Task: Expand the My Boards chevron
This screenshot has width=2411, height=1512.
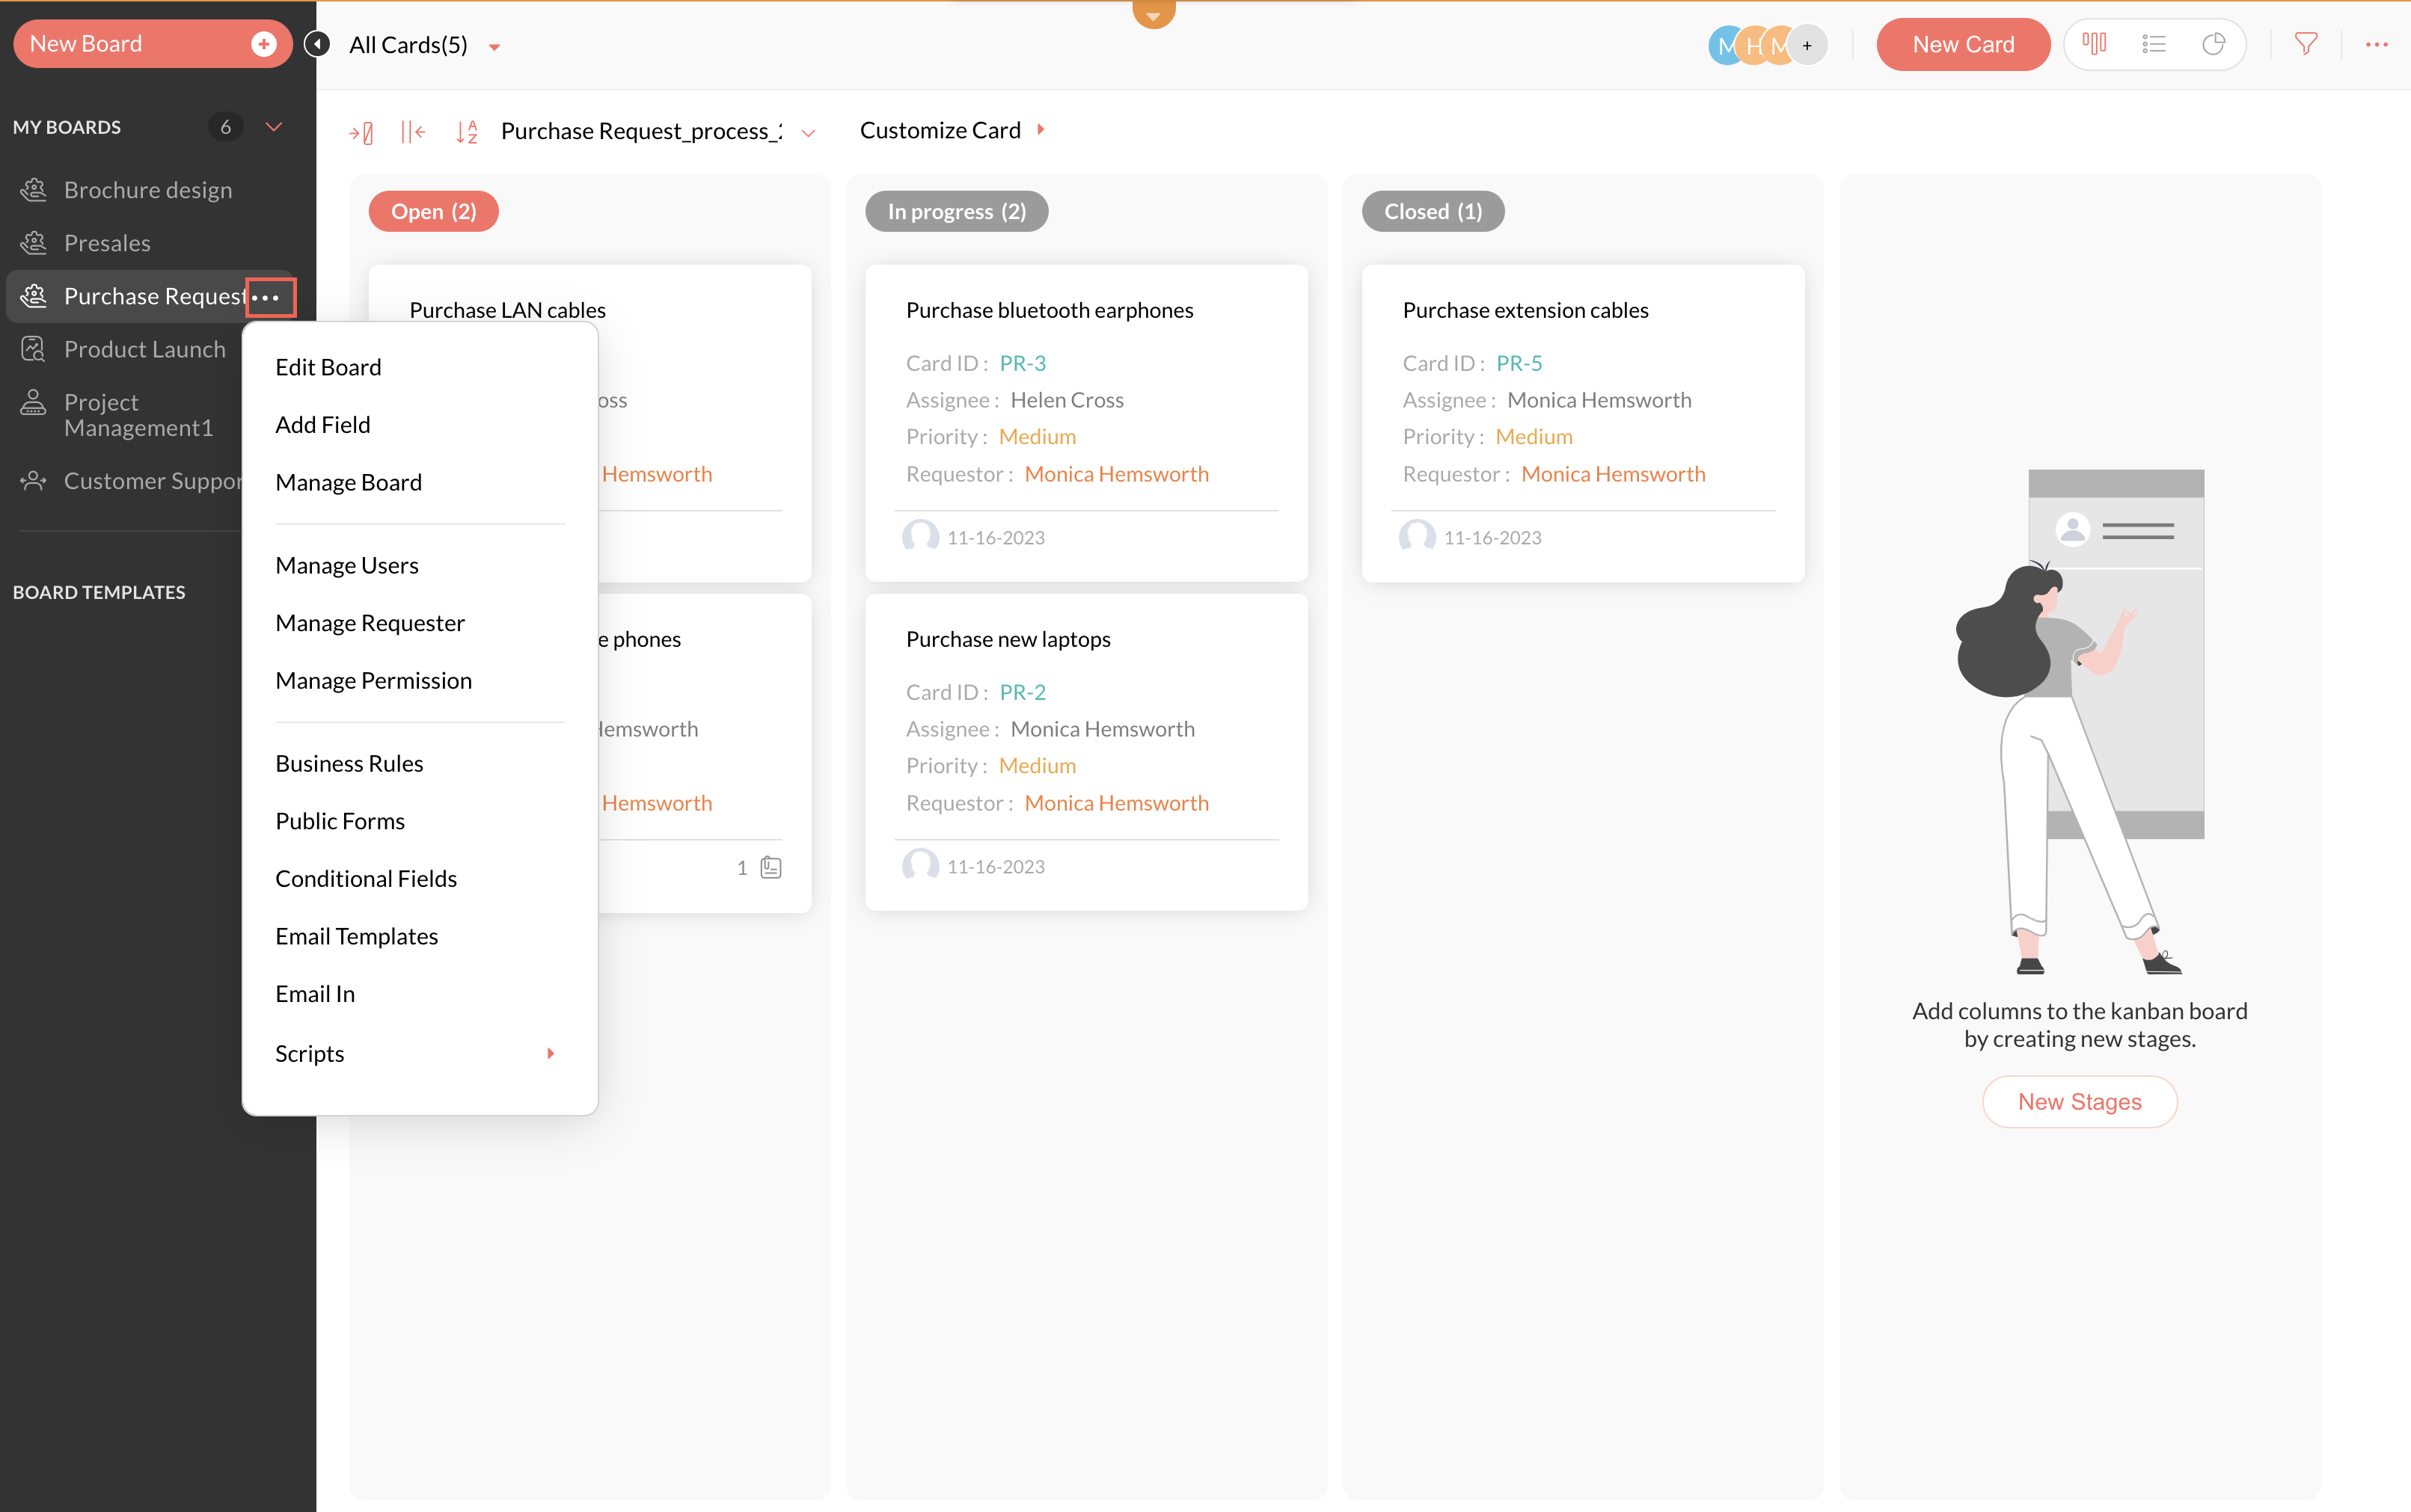Action: click(273, 127)
